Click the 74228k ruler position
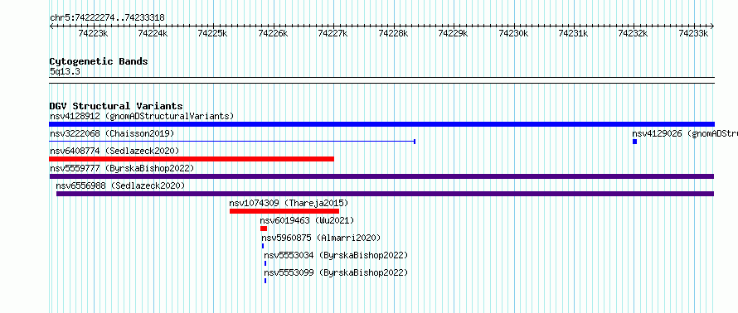This screenshot has width=738, height=313. coord(394,33)
